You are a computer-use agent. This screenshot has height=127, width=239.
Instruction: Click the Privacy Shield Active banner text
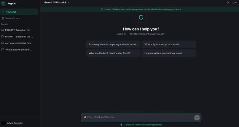(x=143, y=9)
